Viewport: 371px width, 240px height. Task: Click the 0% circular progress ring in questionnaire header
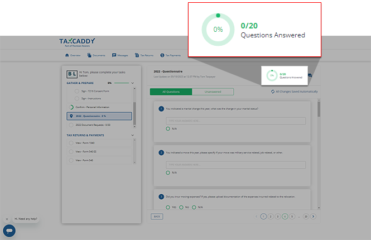pyautogui.click(x=272, y=75)
